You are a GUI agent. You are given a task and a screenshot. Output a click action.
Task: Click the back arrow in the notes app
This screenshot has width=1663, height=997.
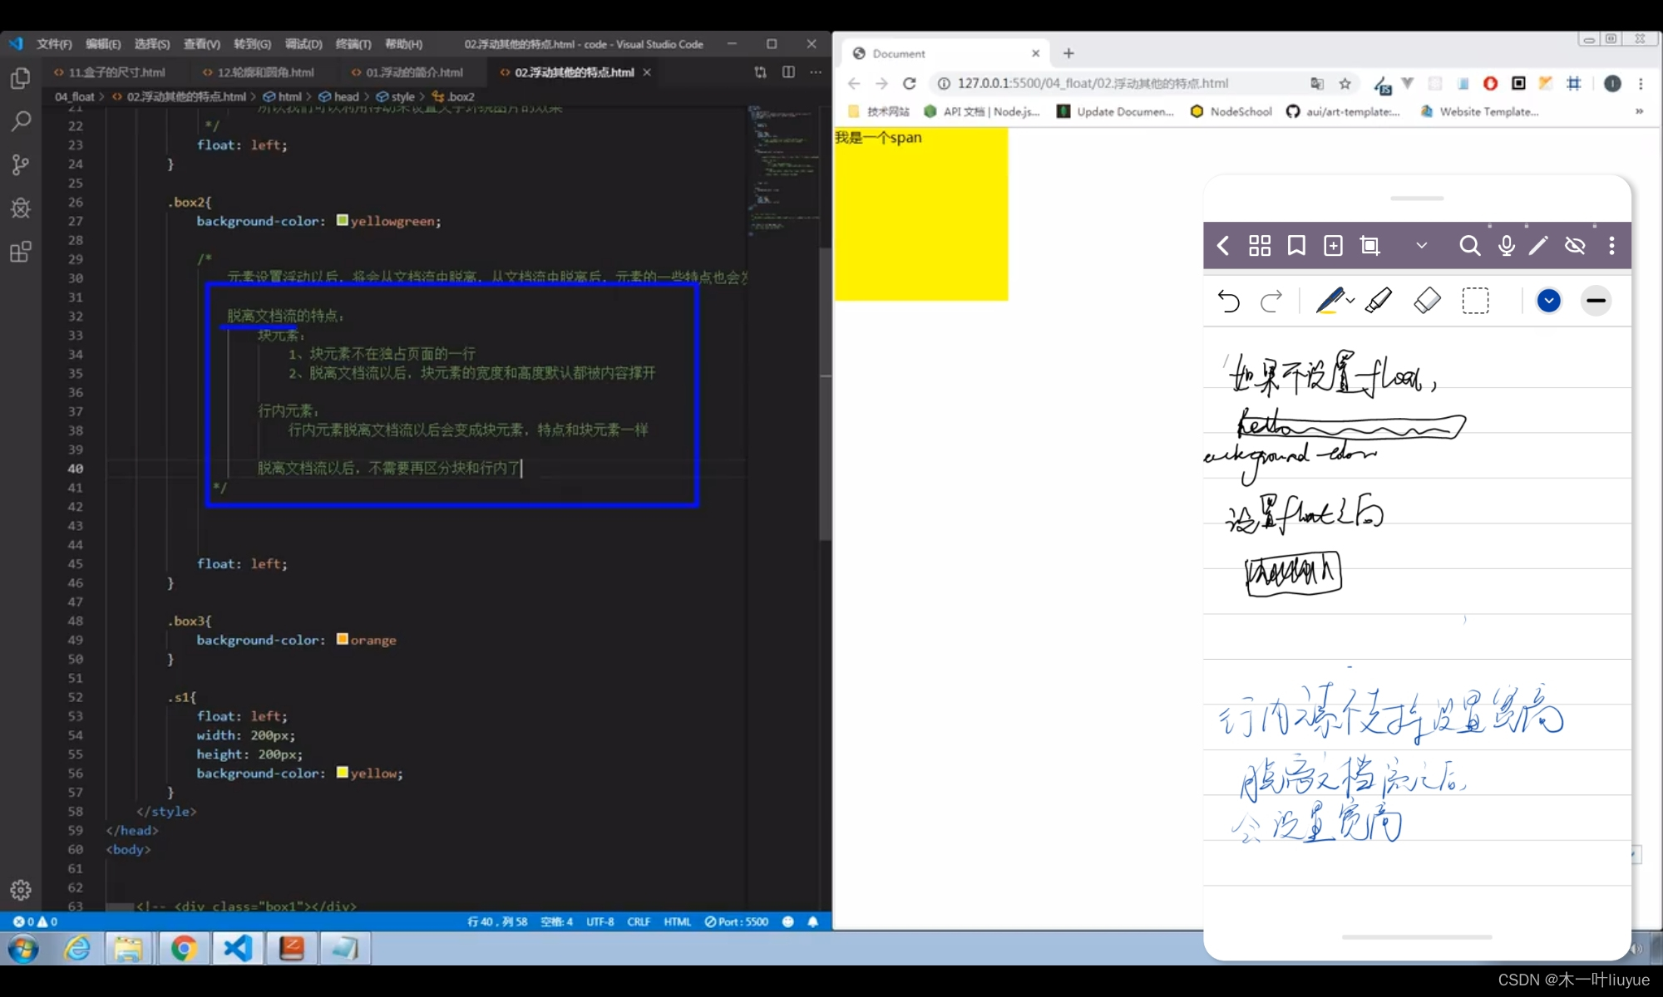pyautogui.click(x=1223, y=245)
